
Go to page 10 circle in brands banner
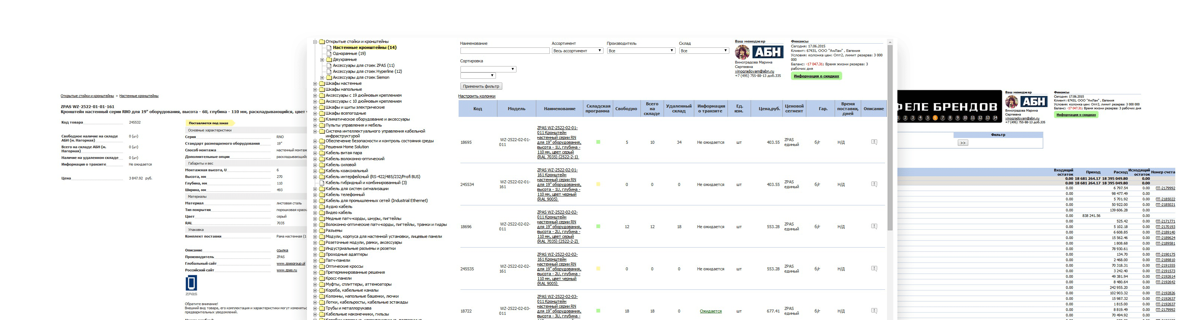point(965,118)
